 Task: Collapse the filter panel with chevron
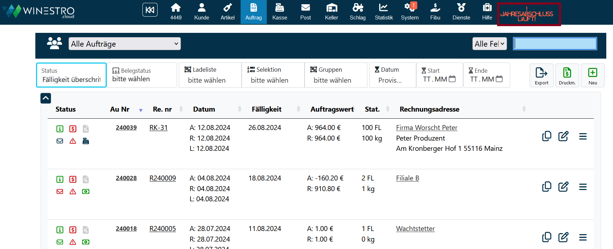click(46, 98)
